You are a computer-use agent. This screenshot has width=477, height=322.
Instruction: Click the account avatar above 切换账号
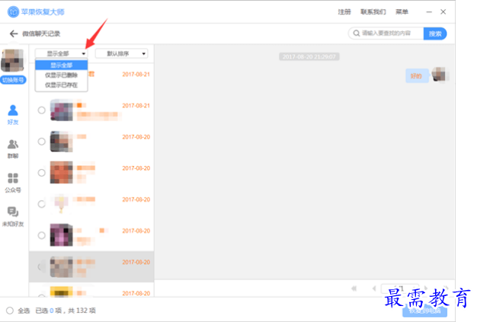[12, 60]
